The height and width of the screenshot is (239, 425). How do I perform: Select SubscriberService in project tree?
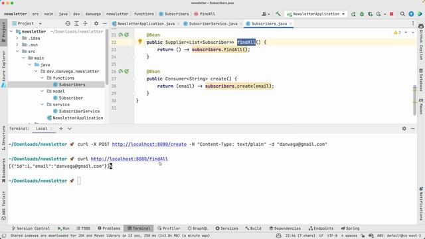click(x=79, y=111)
